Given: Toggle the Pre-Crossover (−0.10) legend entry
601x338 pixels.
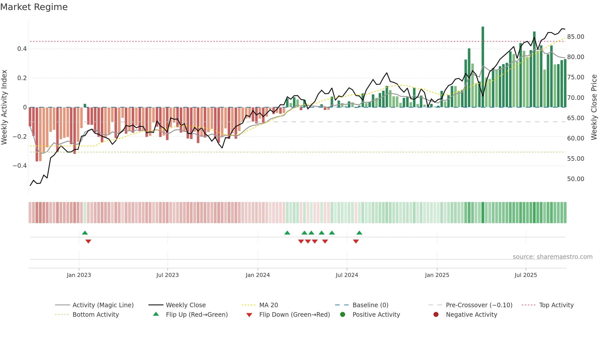Looking at the screenshot, I should (470, 305).
